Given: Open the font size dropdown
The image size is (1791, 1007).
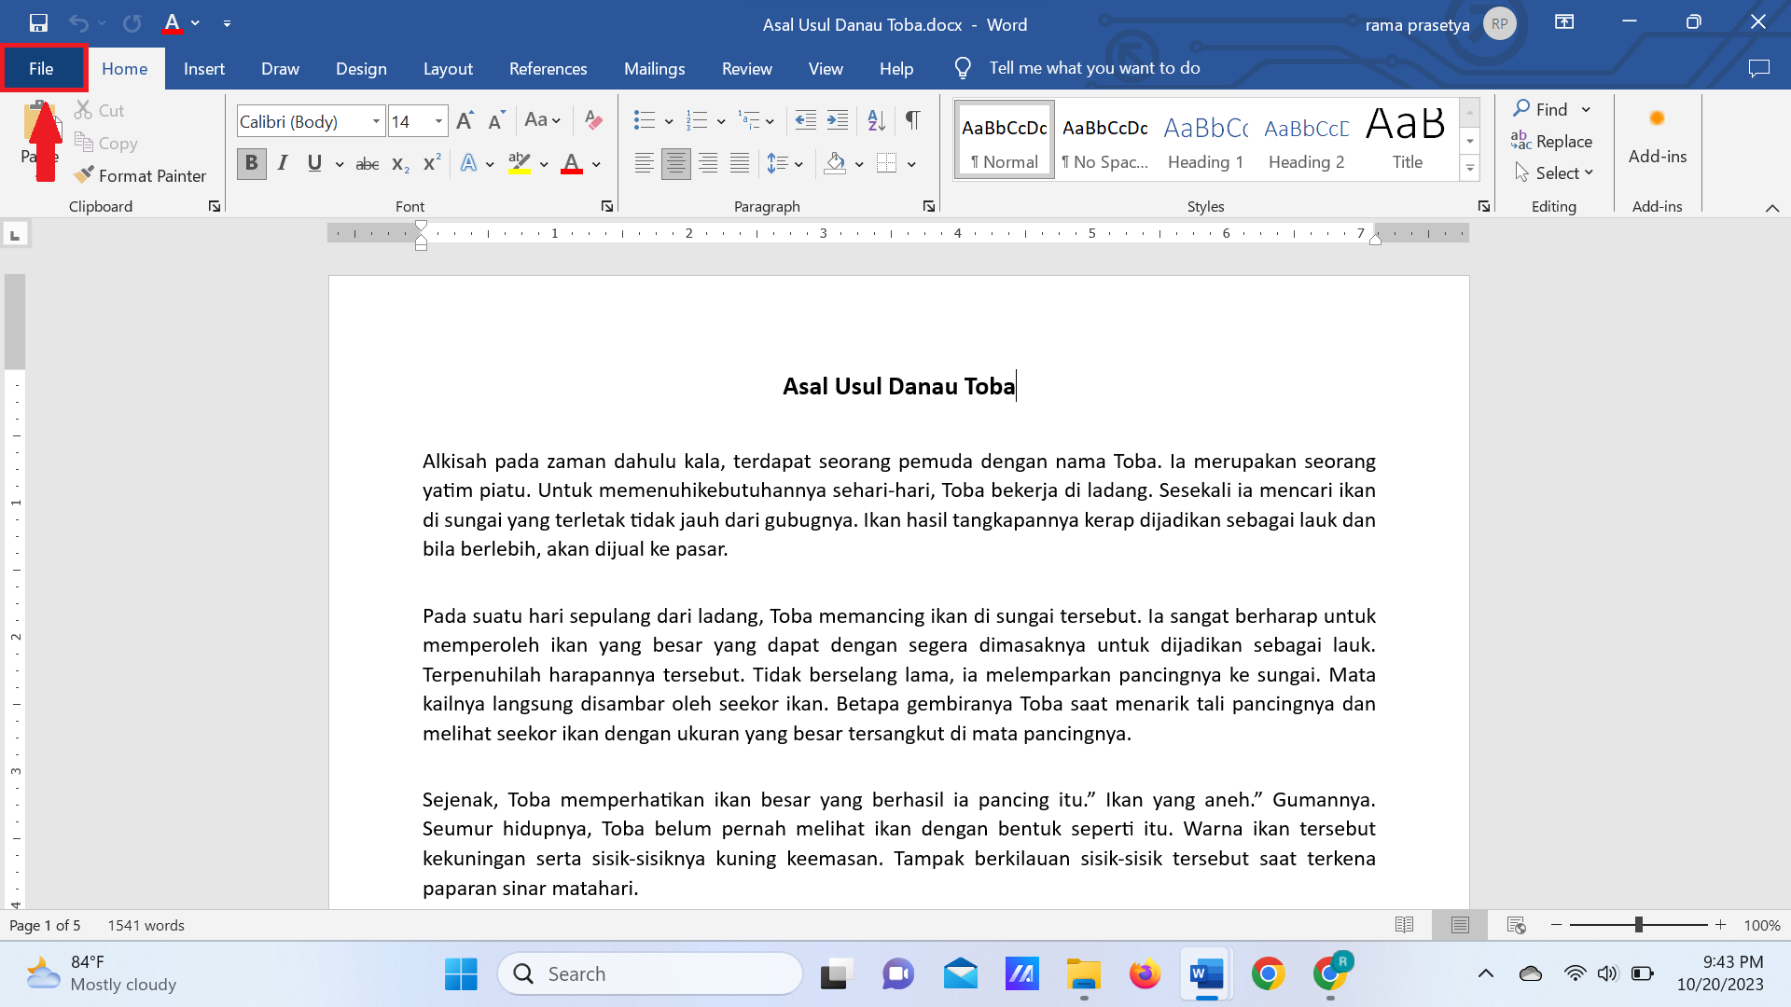Looking at the screenshot, I should click(438, 121).
